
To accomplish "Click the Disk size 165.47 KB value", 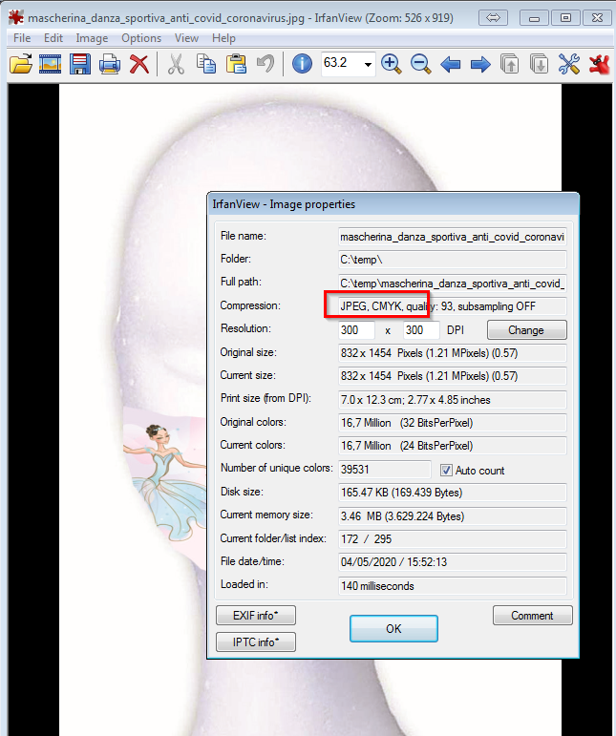I will 452,493.
